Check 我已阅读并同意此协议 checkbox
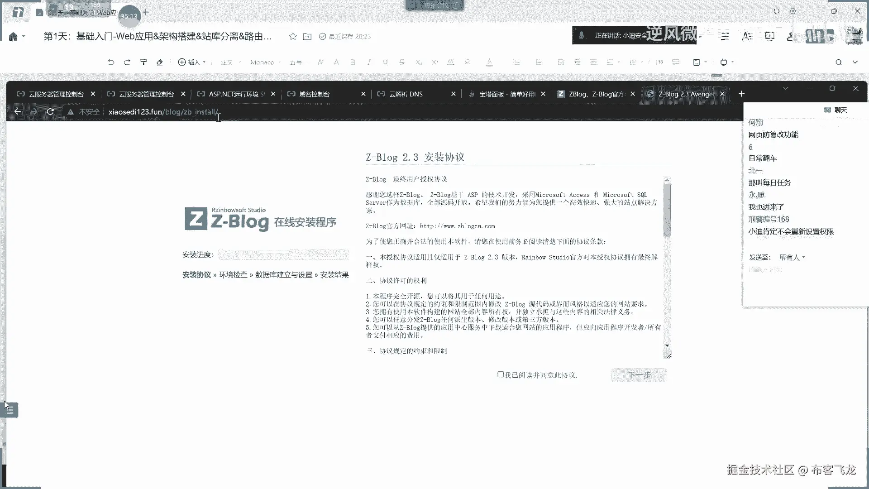The width and height of the screenshot is (869, 489). tap(501, 374)
